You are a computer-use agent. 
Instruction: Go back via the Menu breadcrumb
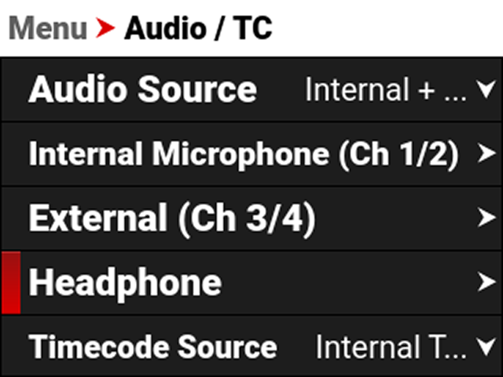point(47,28)
